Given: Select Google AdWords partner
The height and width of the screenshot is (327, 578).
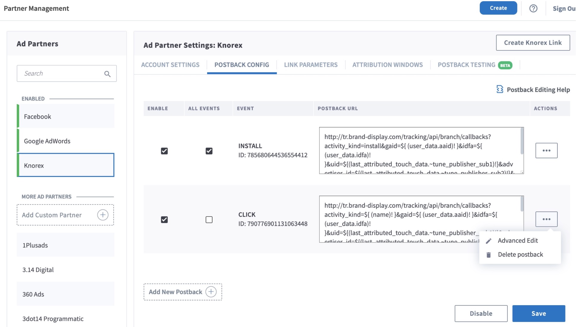Looking at the screenshot, I should coord(65,141).
